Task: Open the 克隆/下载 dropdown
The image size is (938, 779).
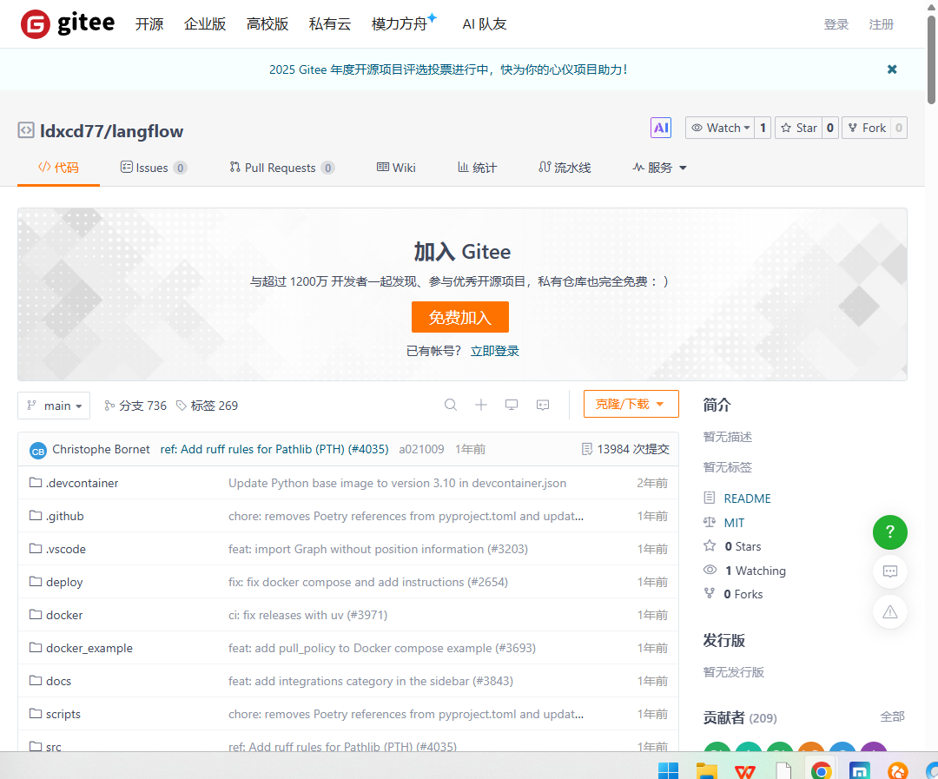Action: [x=631, y=404]
